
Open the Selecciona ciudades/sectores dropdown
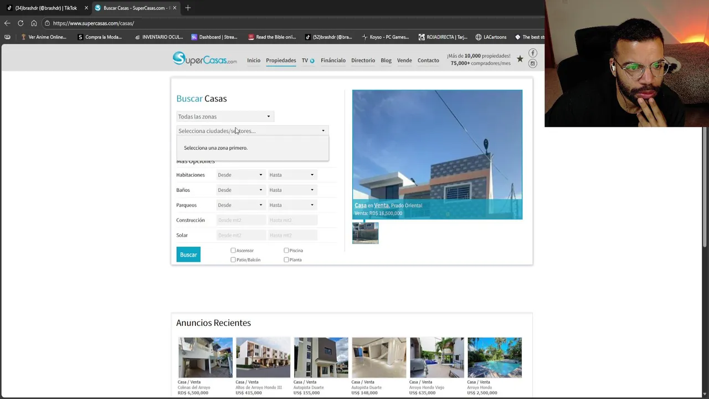252,131
